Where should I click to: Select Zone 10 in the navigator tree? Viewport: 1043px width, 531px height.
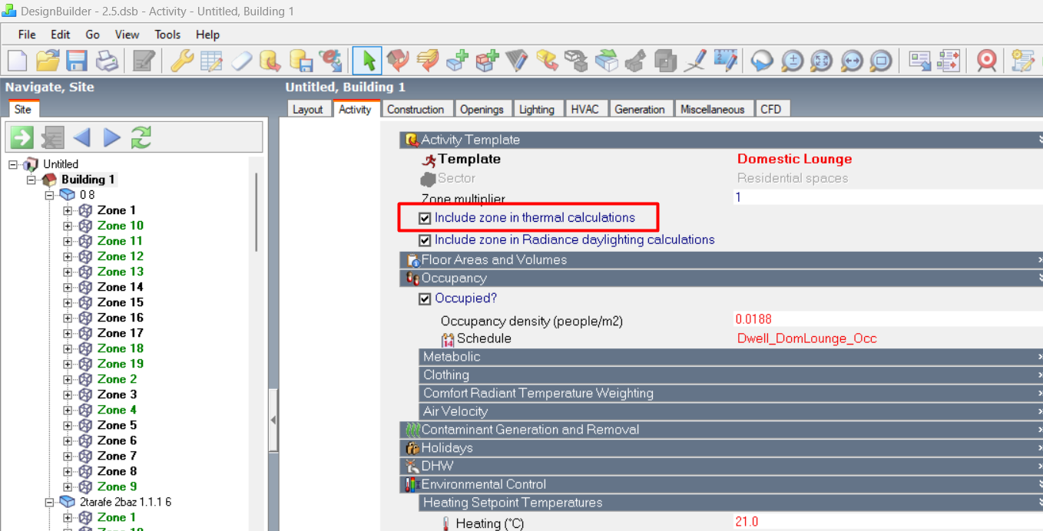click(121, 226)
